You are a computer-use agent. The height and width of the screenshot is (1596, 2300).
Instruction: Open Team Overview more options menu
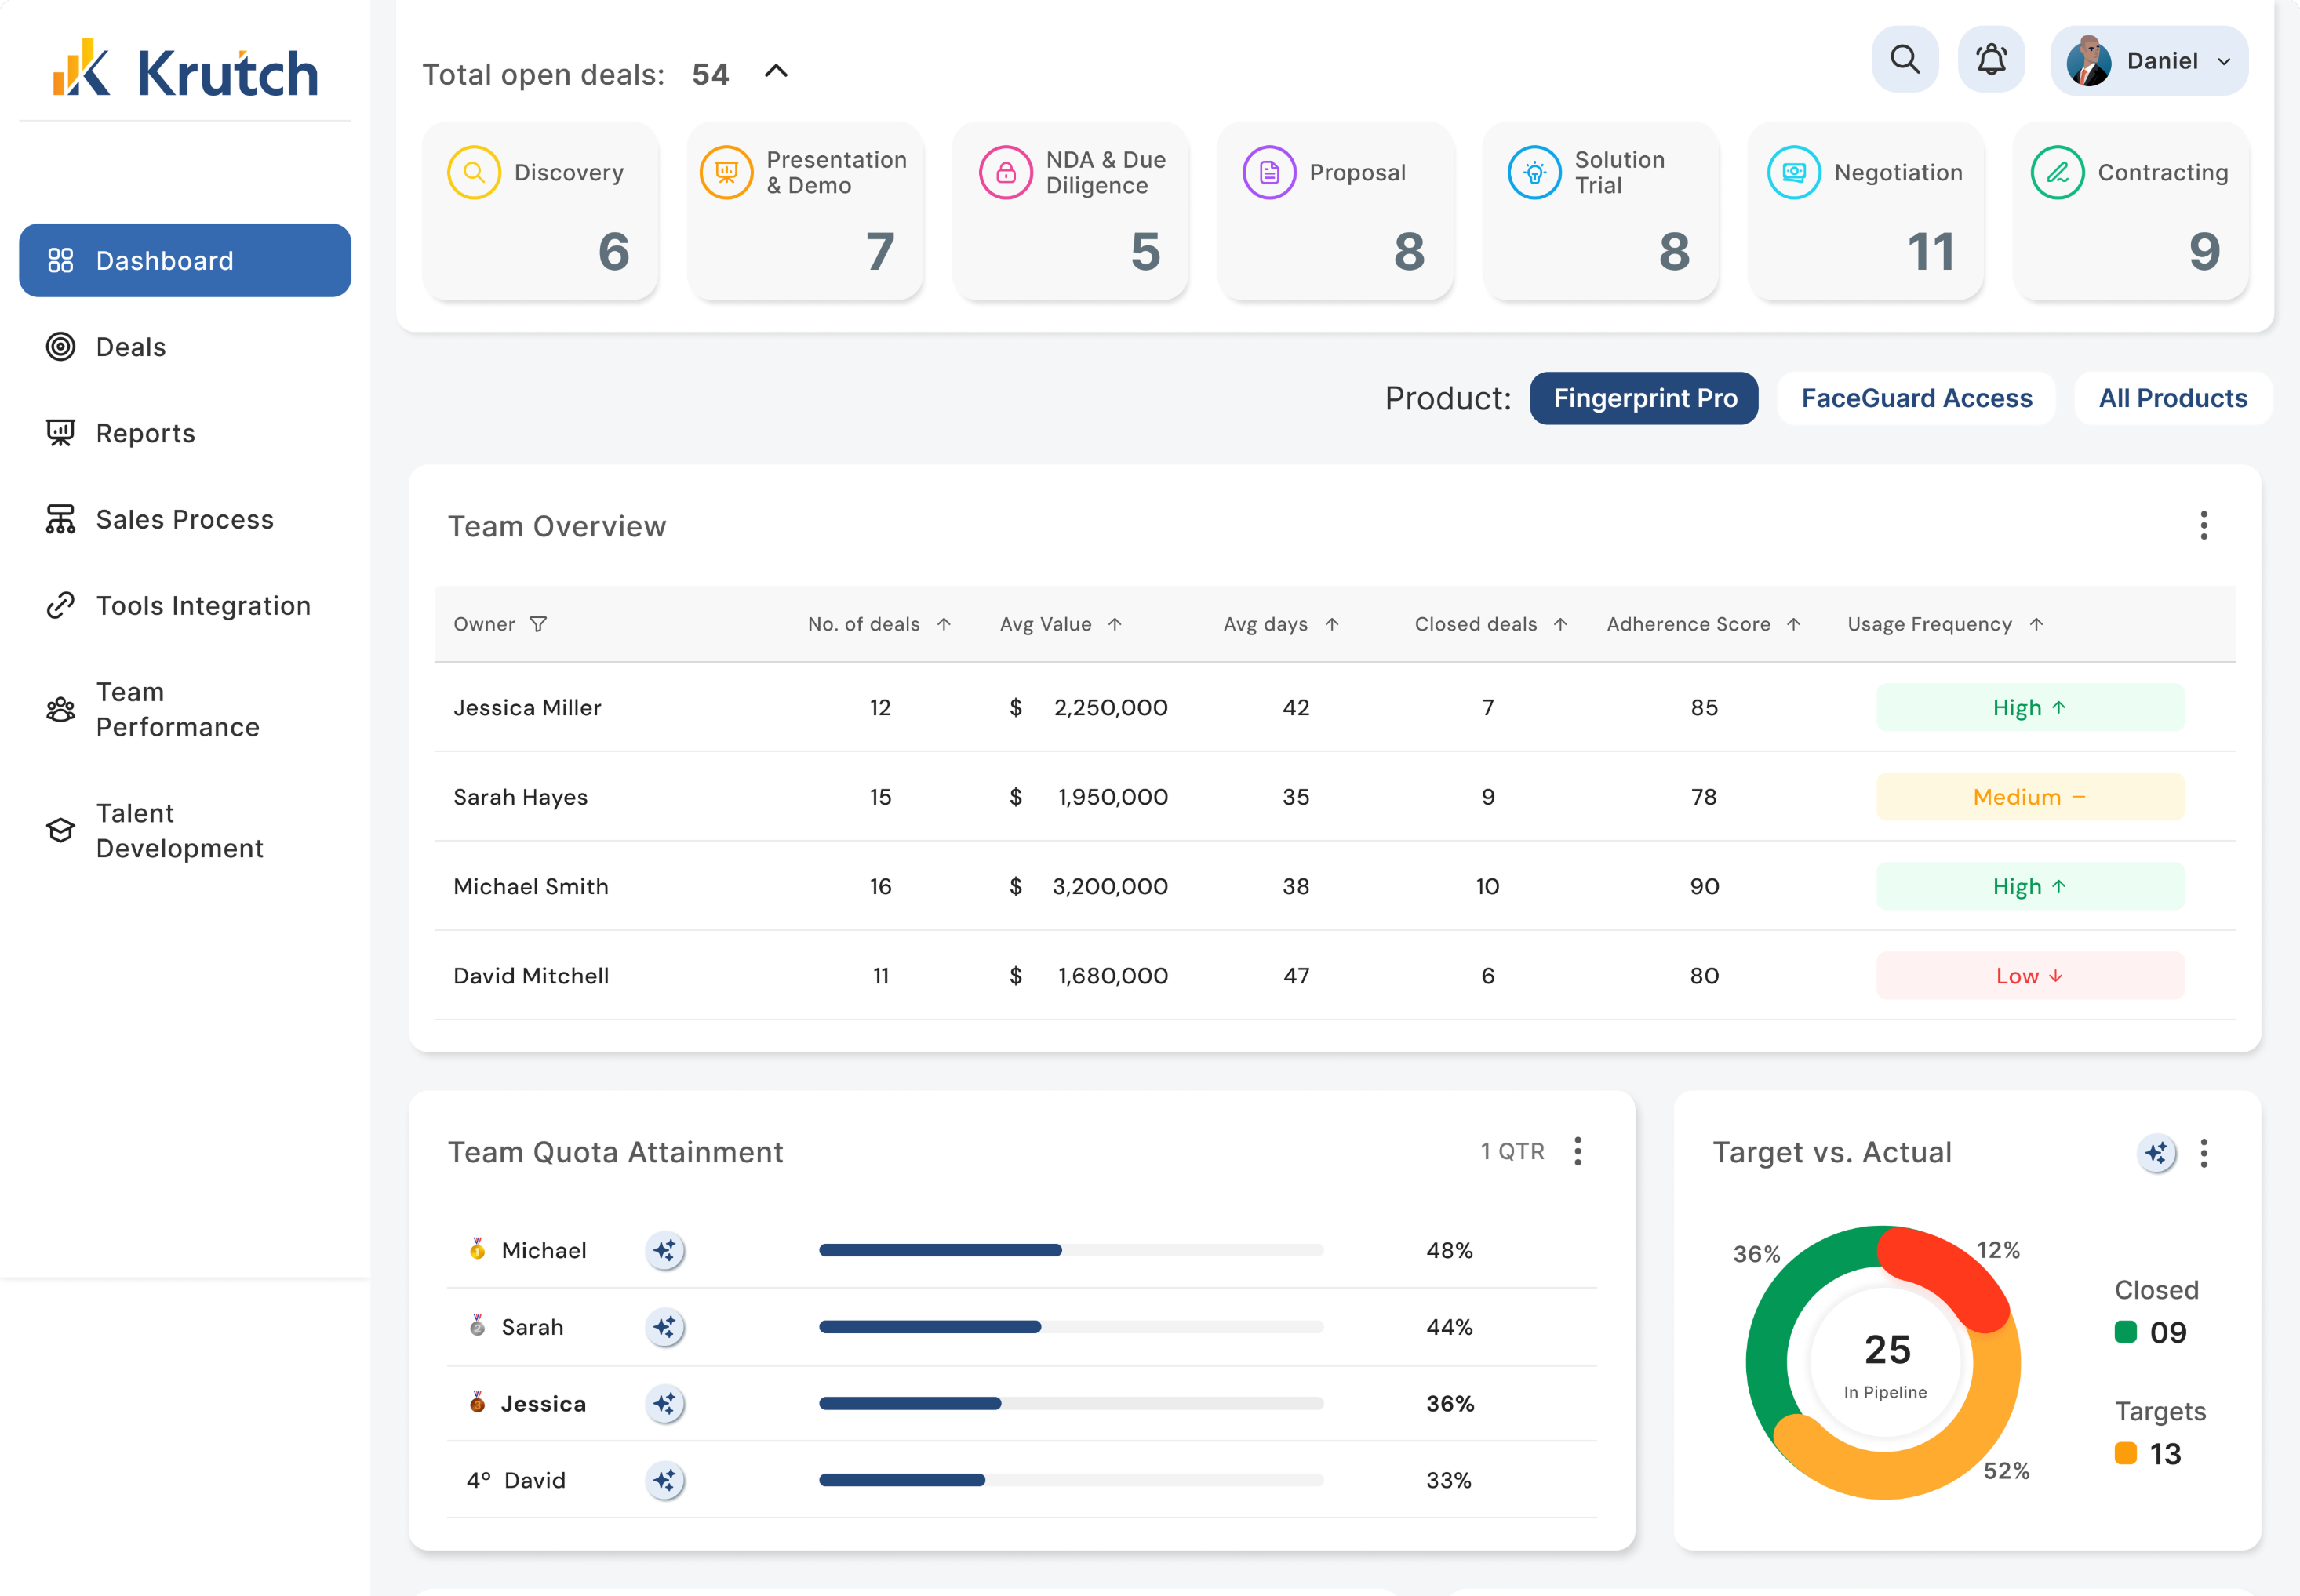(x=2204, y=525)
